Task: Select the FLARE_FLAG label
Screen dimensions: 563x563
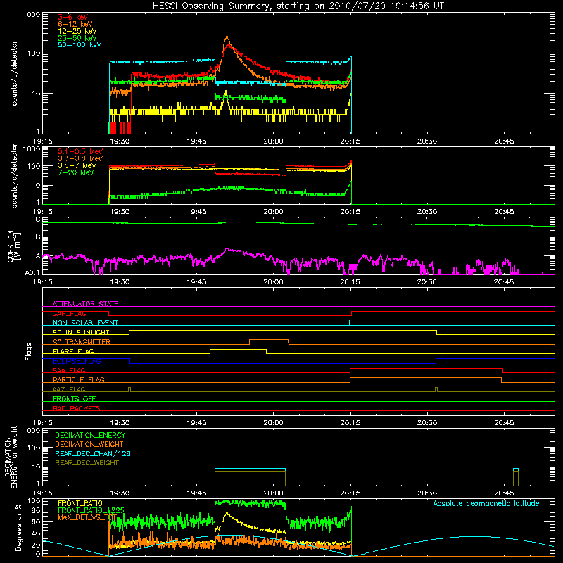Action: coord(73,351)
